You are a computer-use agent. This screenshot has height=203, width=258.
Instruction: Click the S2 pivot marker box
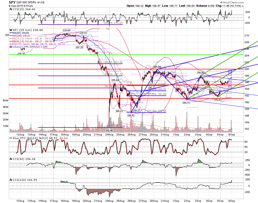[x=230, y=87]
